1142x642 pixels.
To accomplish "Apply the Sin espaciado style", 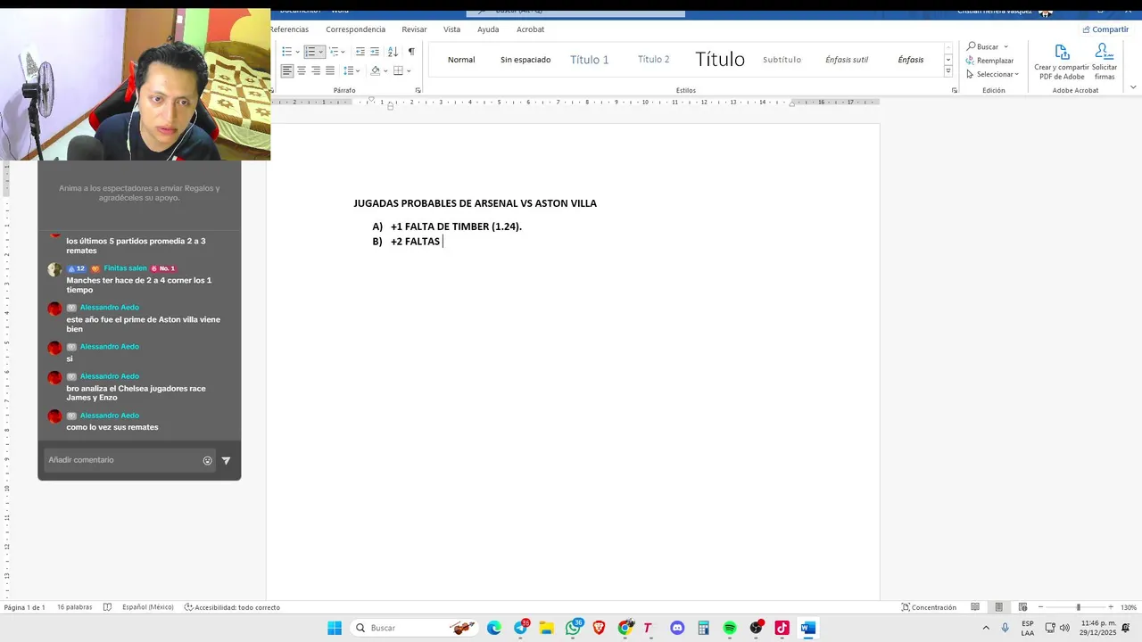I will coord(525,60).
